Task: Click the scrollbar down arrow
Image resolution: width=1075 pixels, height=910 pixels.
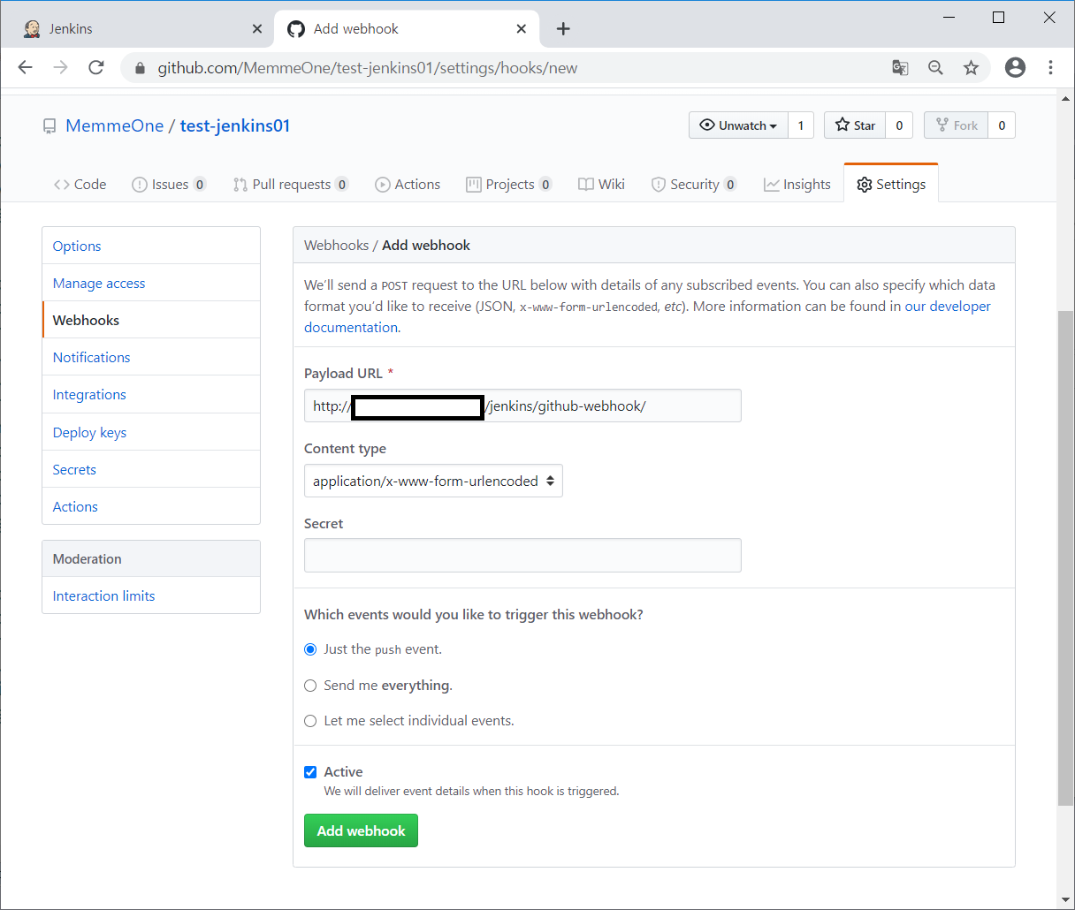Action: click(1066, 900)
